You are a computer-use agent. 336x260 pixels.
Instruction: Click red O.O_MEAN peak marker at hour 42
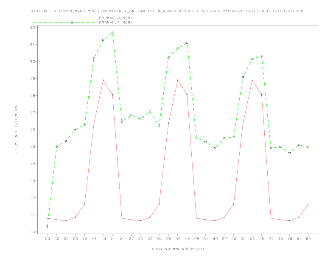(178, 80)
